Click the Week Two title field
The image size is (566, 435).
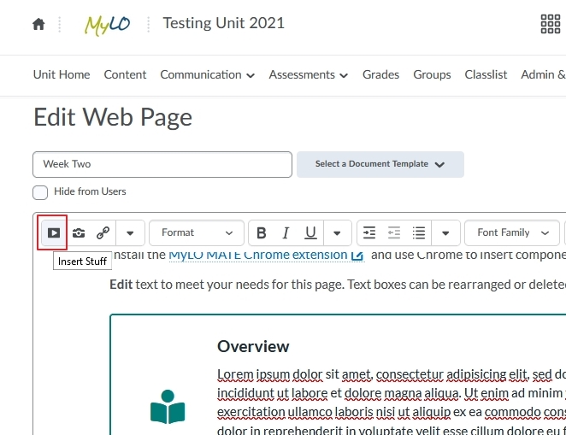(x=162, y=164)
